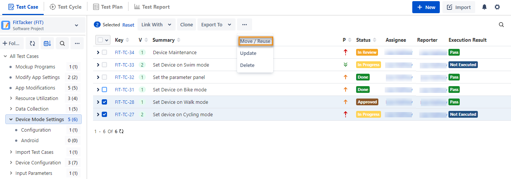Image resolution: width=511 pixels, height=179 pixels.
Task: Click priority arrow of FIT-TC-34
Action: (x=345, y=52)
